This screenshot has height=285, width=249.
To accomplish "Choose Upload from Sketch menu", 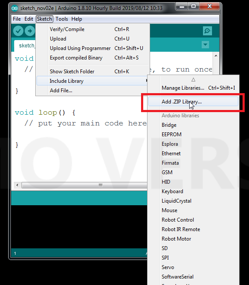I will (x=92, y=39).
